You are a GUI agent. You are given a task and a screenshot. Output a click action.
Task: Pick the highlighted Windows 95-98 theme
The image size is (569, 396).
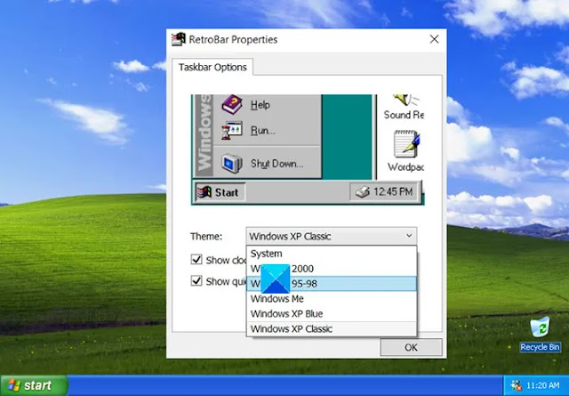click(x=332, y=283)
